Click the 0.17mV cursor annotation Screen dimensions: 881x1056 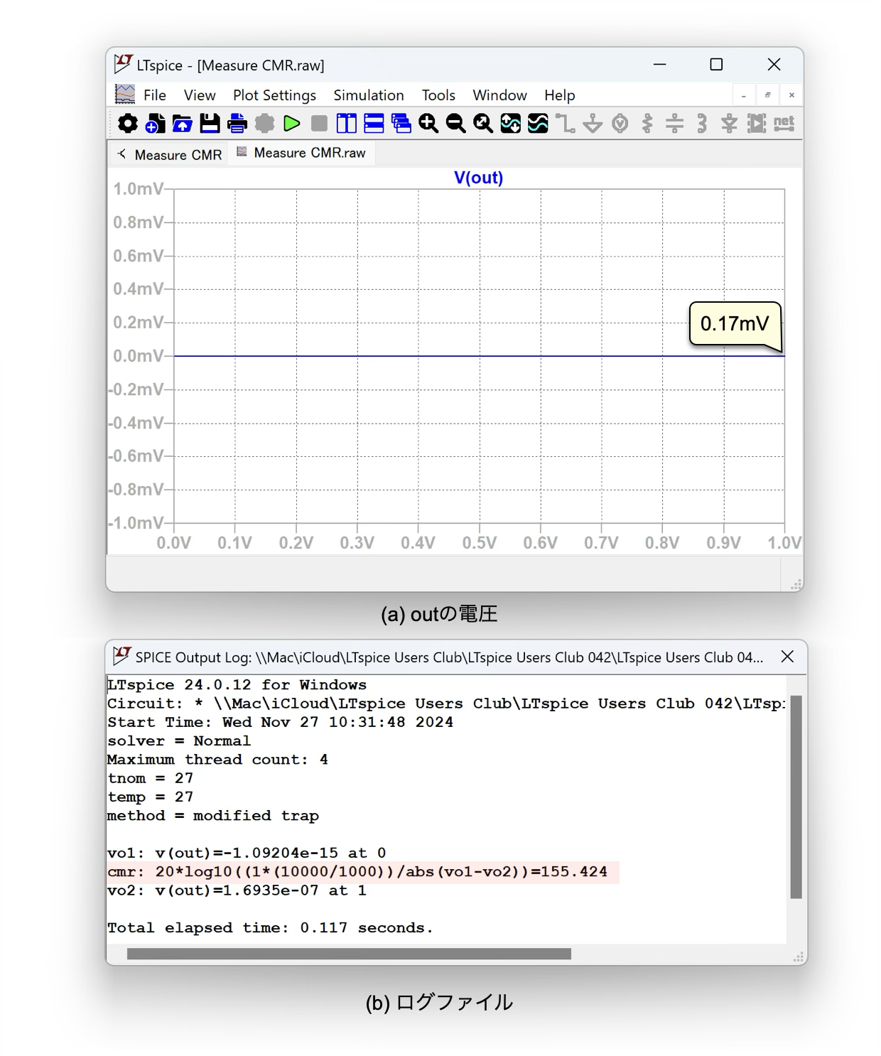point(735,324)
